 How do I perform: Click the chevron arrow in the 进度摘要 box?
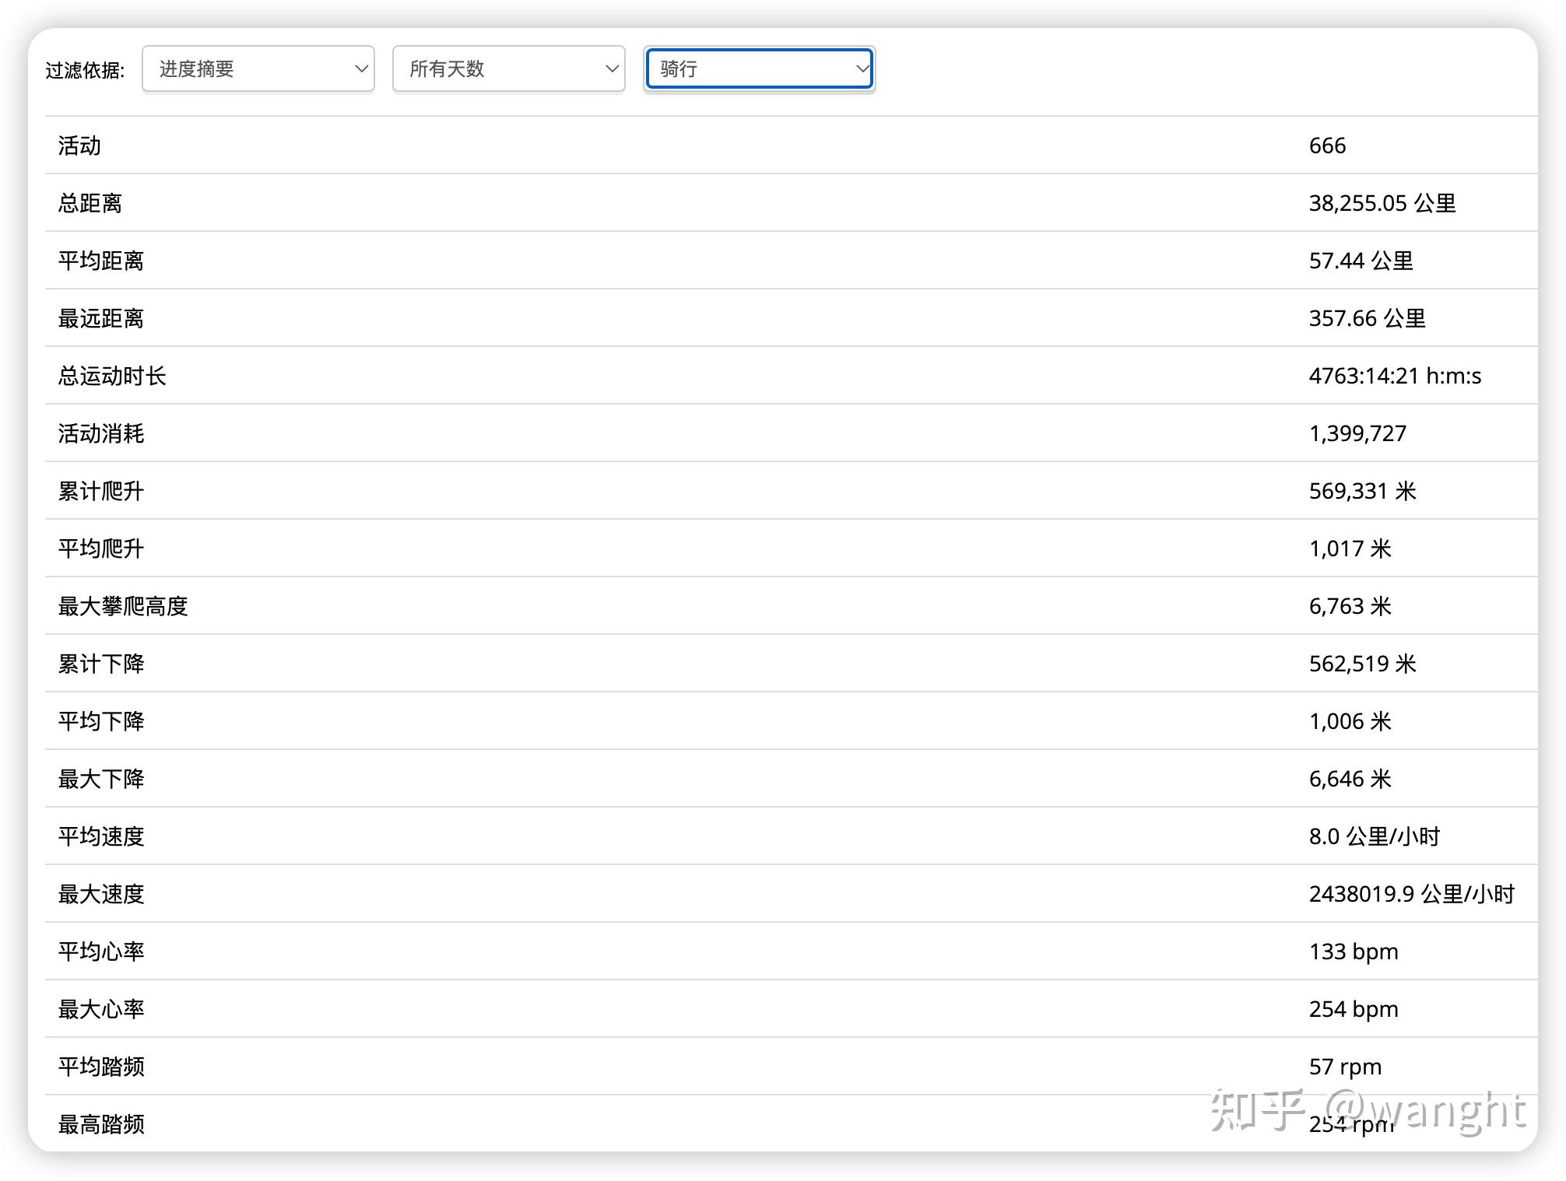(361, 69)
